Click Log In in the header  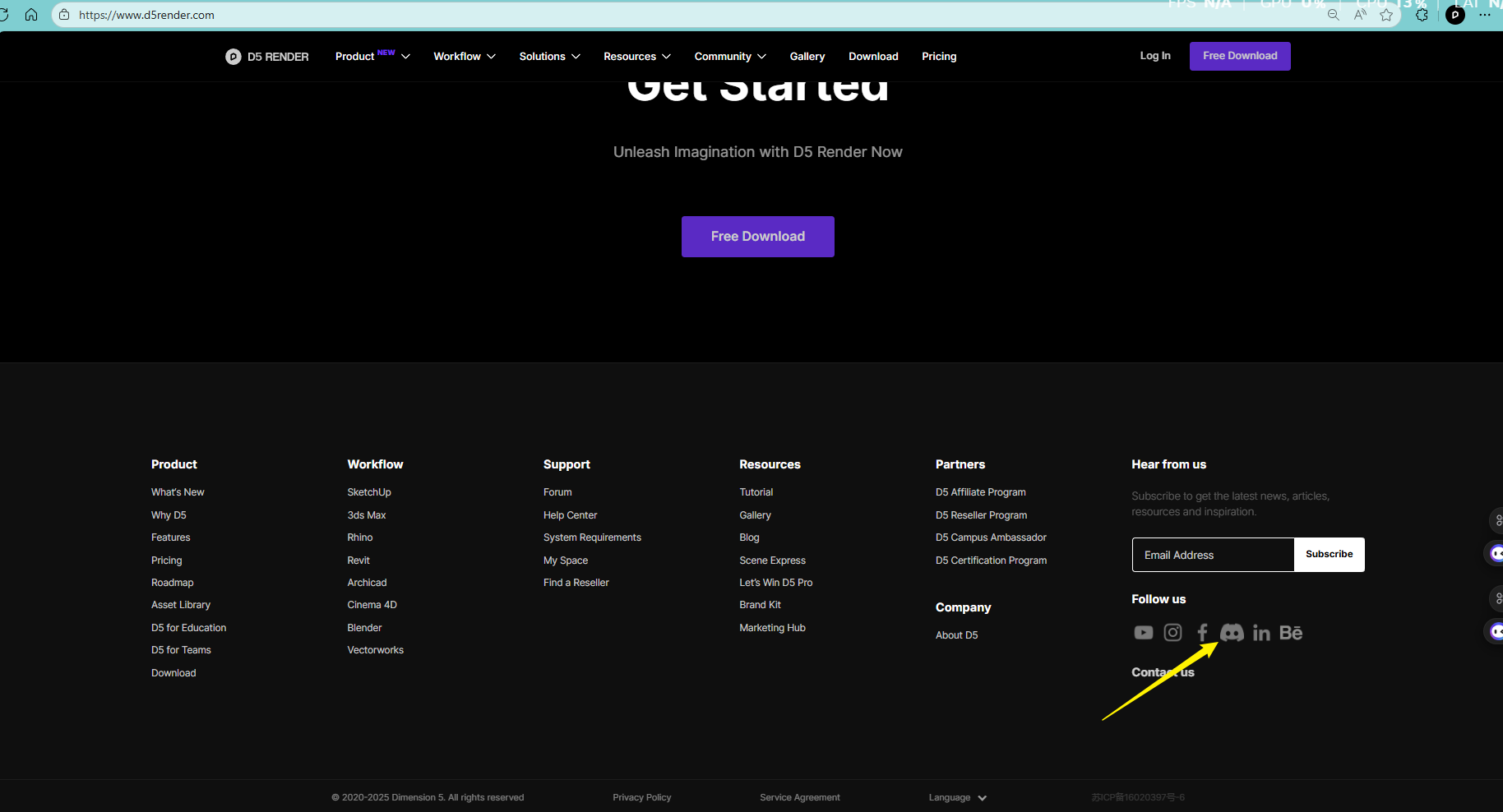click(1155, 56)
